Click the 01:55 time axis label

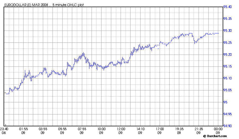point(24,129)
